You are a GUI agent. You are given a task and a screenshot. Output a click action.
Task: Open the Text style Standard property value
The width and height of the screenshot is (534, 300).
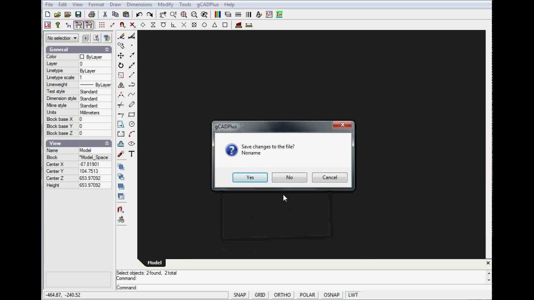coord(95,92)
